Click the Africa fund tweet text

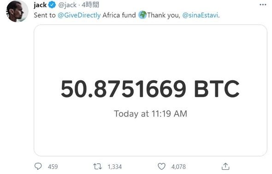(x=119, y=15)
